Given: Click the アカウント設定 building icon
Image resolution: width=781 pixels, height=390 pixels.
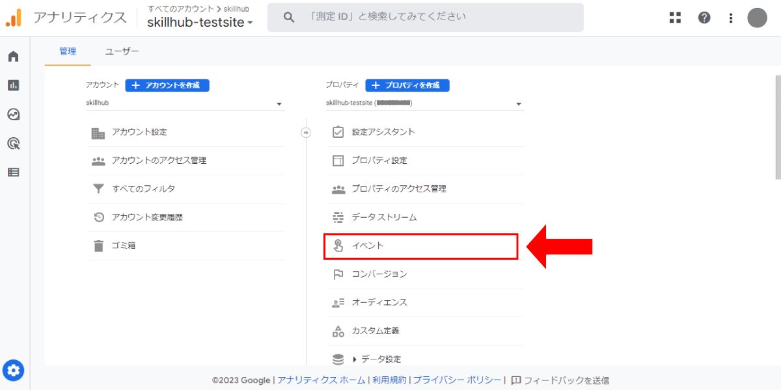Looking at the screenshot, I should [x=98, y=133].
